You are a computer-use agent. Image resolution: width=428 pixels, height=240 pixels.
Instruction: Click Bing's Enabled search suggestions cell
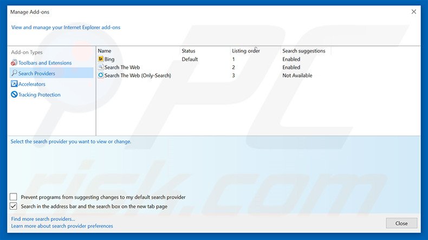tap(291, 59)
